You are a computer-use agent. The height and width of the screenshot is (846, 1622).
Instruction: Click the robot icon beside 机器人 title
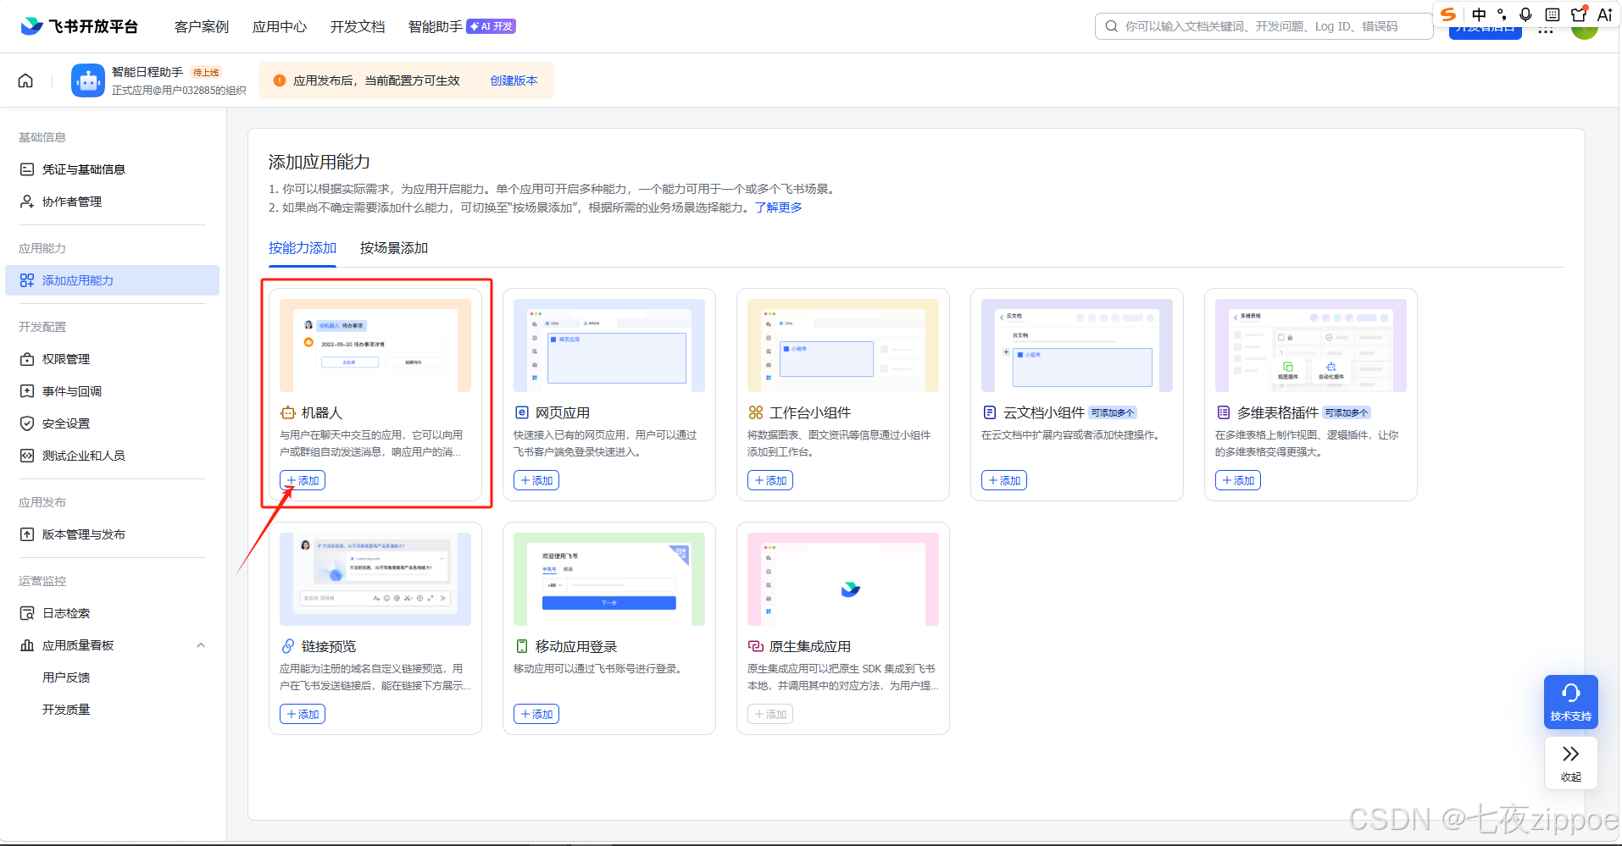[288, 412]
